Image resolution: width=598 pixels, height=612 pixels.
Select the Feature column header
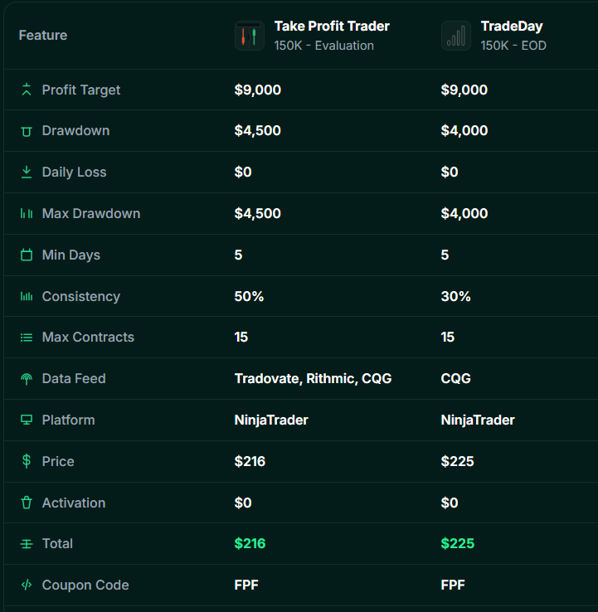pyautogui.click(x=43, y=35)
